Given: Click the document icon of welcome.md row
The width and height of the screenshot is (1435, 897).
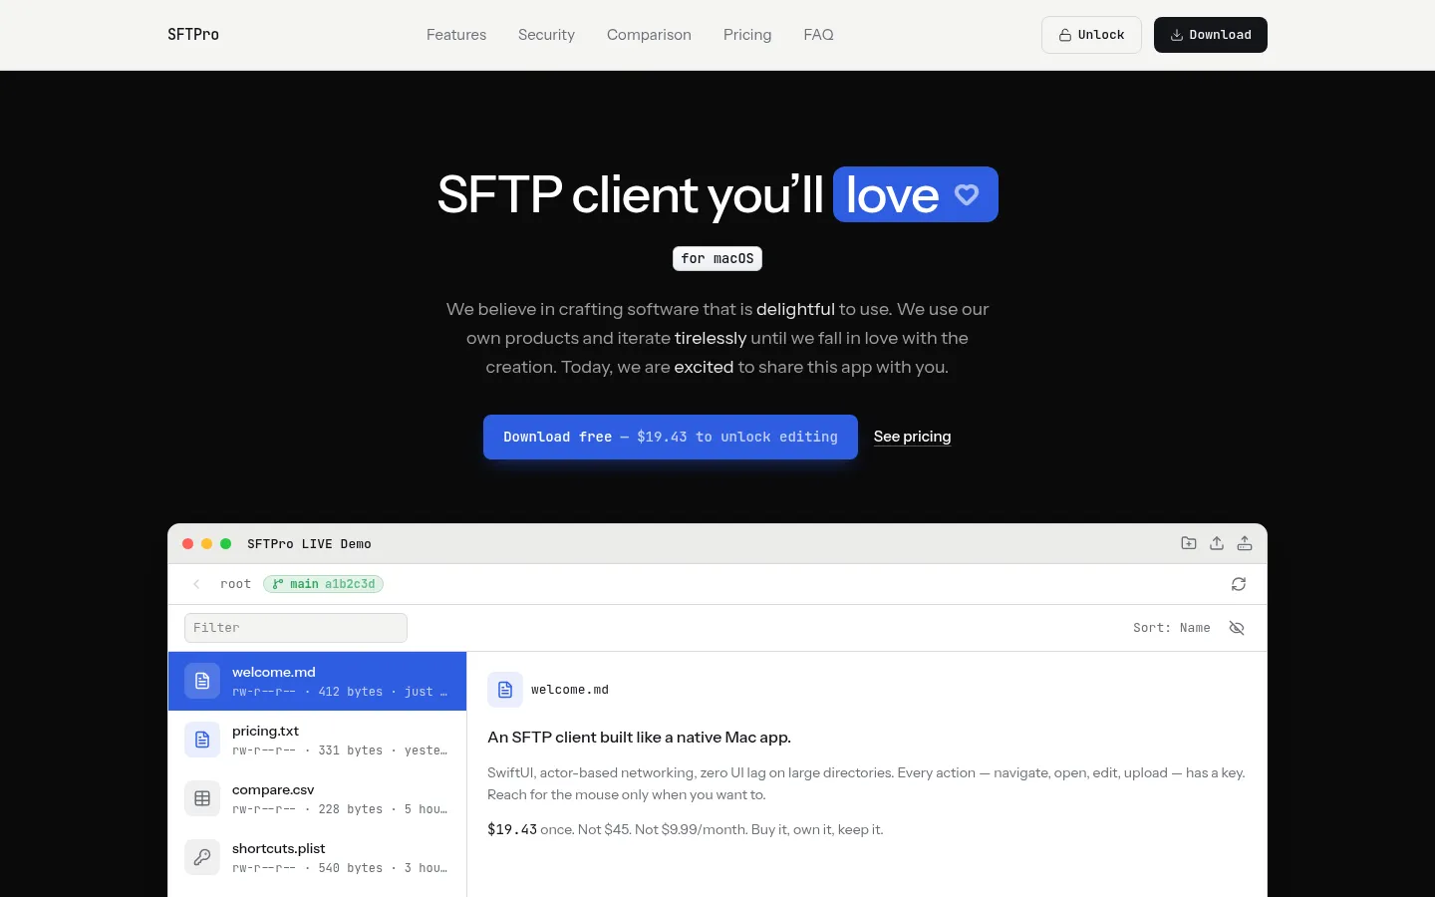Looking at the screenshot, I should 202,681.
